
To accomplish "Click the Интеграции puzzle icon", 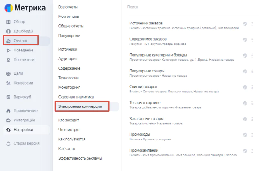I will pos(8,120).
